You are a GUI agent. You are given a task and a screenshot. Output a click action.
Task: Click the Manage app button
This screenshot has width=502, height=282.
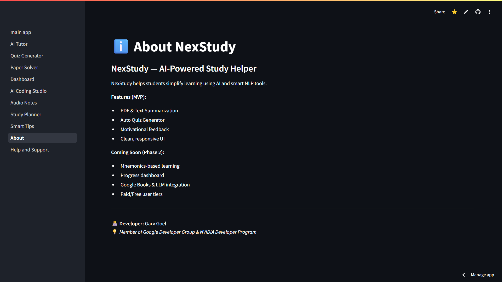pyautogui.click(x=482, y=275)
